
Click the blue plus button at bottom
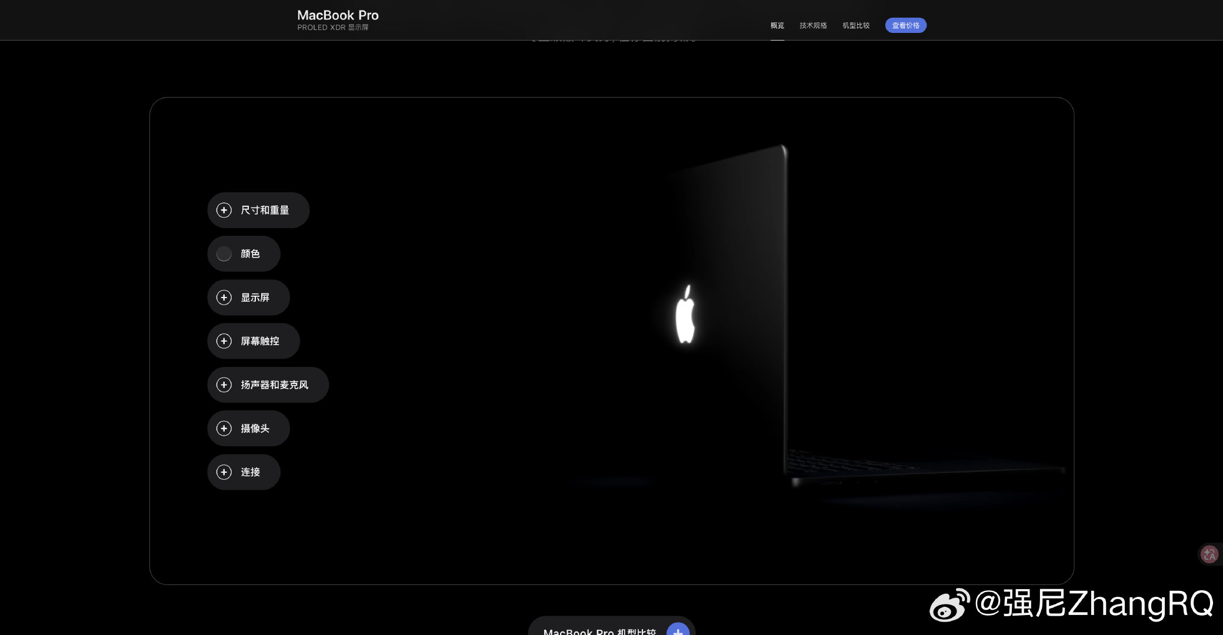coord(678,630)
